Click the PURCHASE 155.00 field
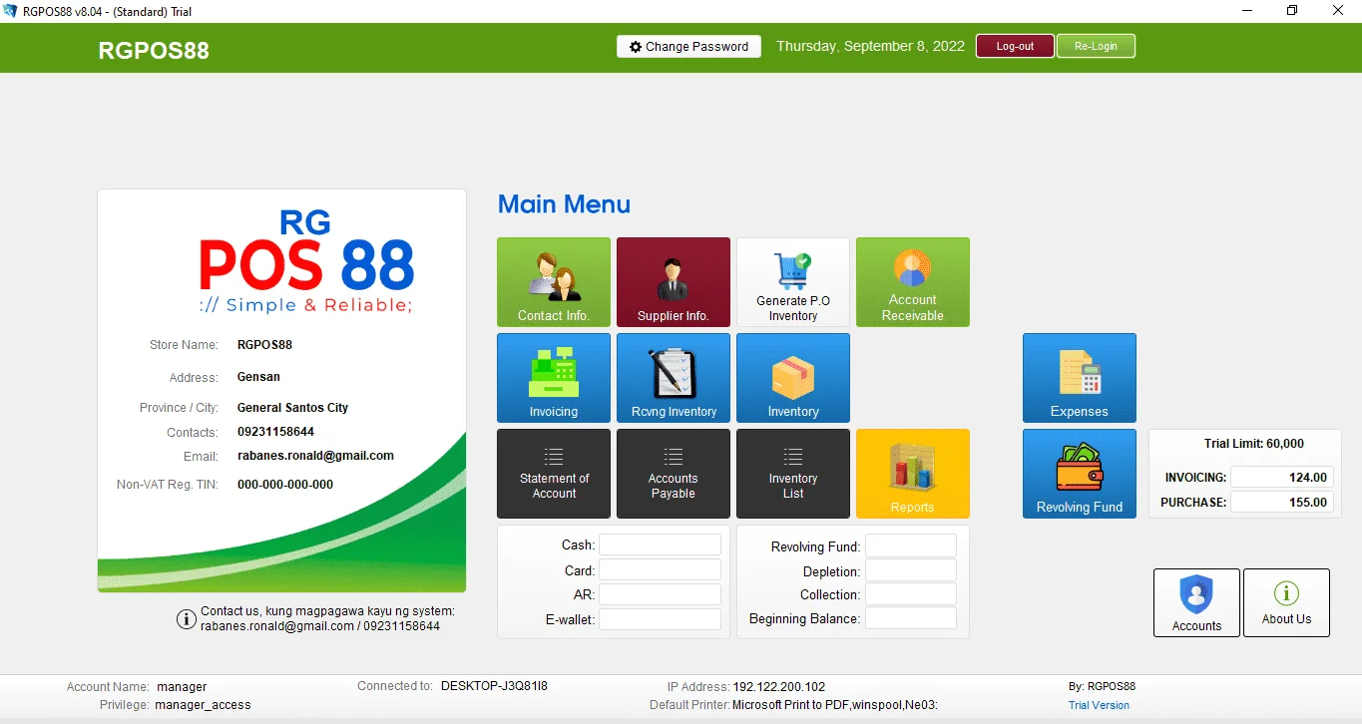This screenshot has width=1362, height=724. [1282, 502]
